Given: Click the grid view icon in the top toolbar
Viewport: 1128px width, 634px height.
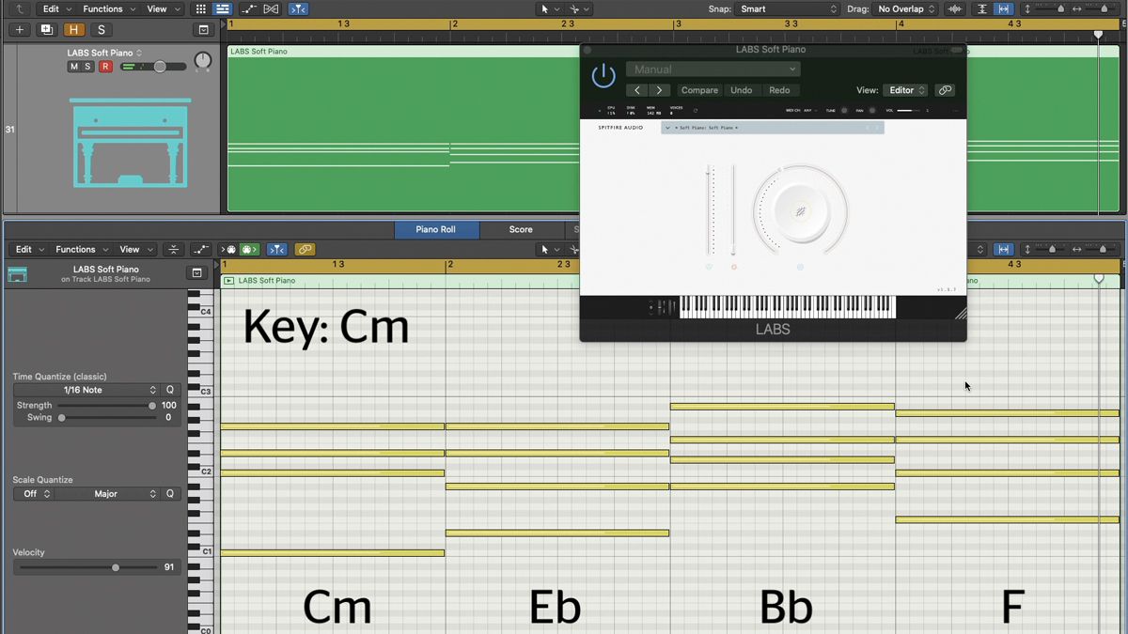Looking at the screenshot, I should tap(200, 8).
